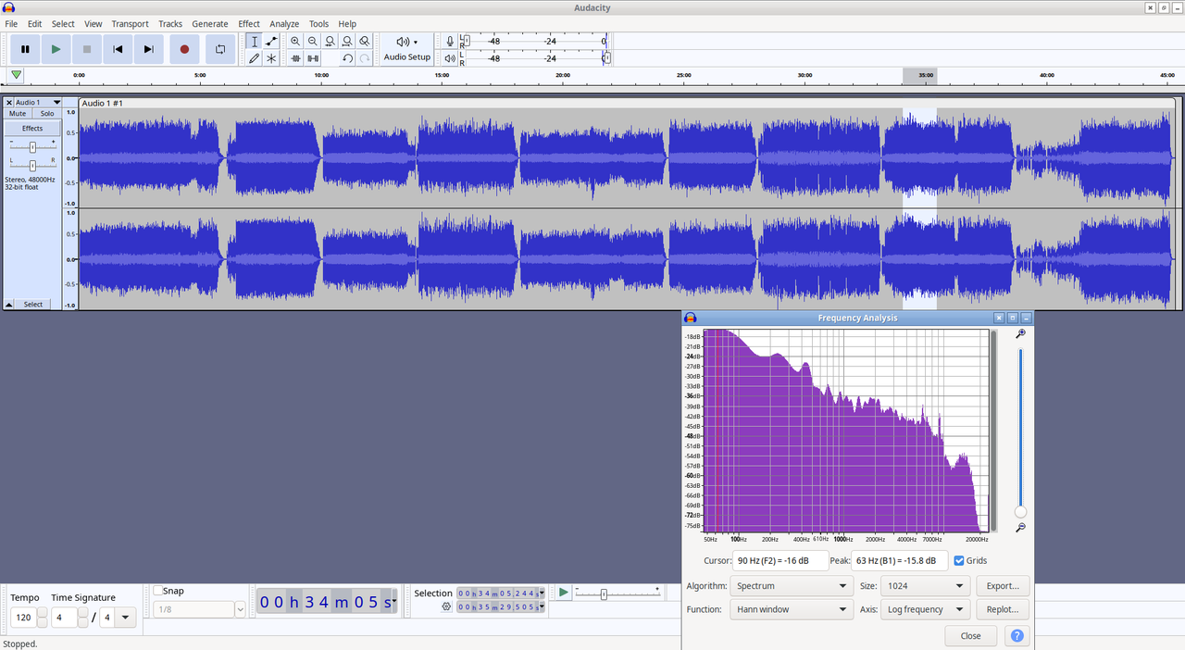Click the Export... button
Viewport: 1185px width, 650px height.
(x=1003, y=586)
